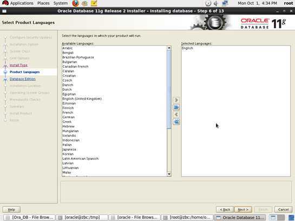Screen dimensions: 295x221
Task: Select Japanese language
Action: (69, 150)
